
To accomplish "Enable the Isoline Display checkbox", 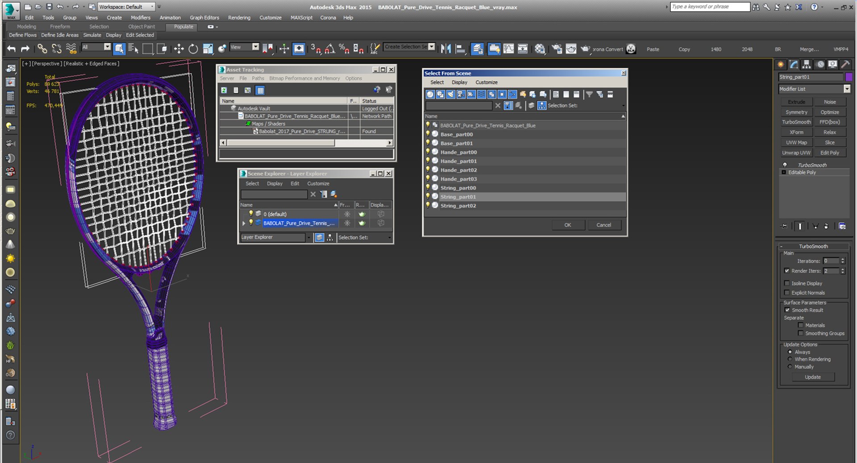I will 787,283.
